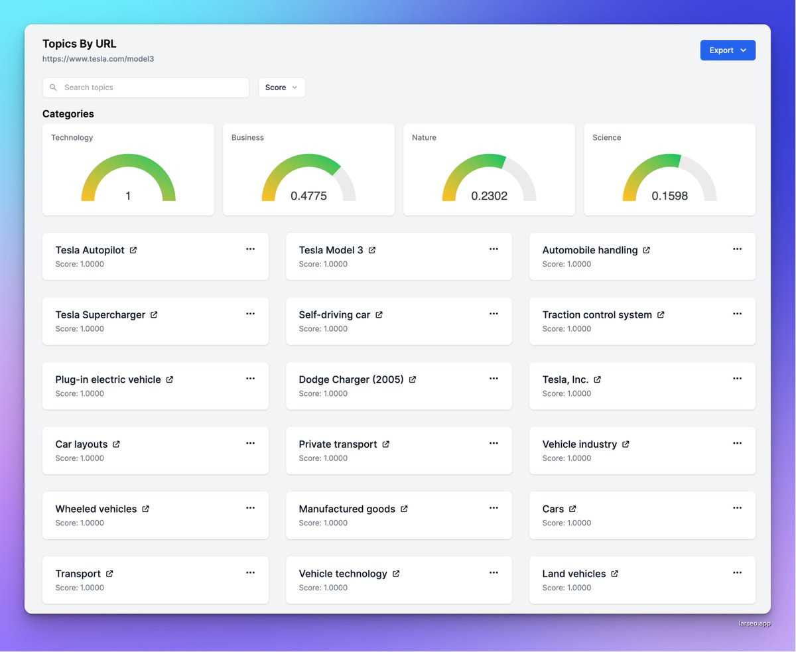Open external link icon next to Transport
The width and height of the screenshot is (796, 652).
pyautogui.click(x=109, y=574)
